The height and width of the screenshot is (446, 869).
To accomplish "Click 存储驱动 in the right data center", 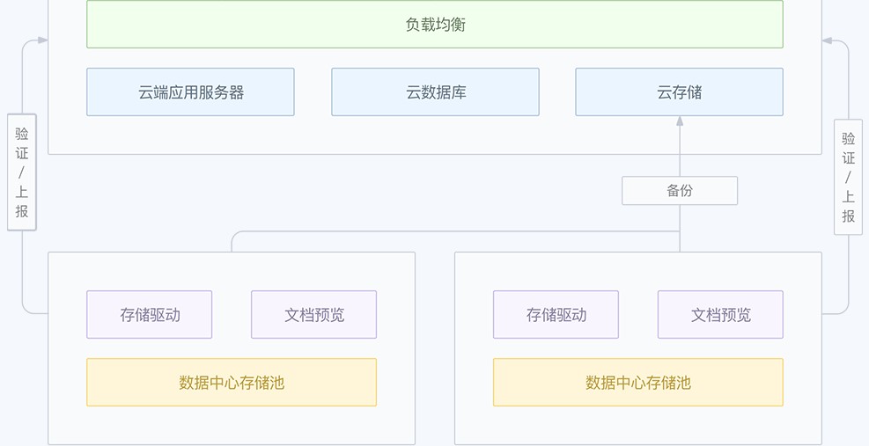I will point(556,314).
